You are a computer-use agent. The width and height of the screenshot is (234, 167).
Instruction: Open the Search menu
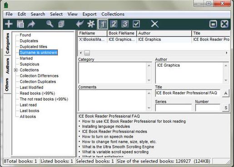point(38,14)
